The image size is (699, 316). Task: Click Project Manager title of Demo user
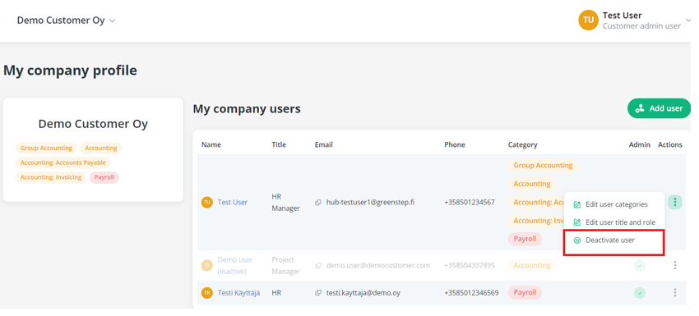pos(285,266)
